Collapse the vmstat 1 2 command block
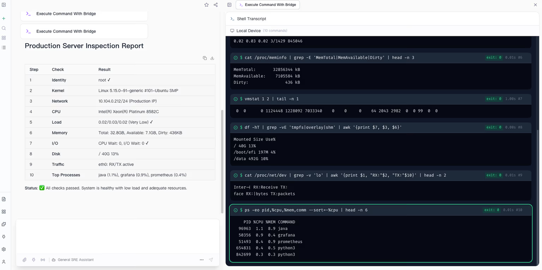The height and width of the screenshot is (270, 542). coord(381,99)
